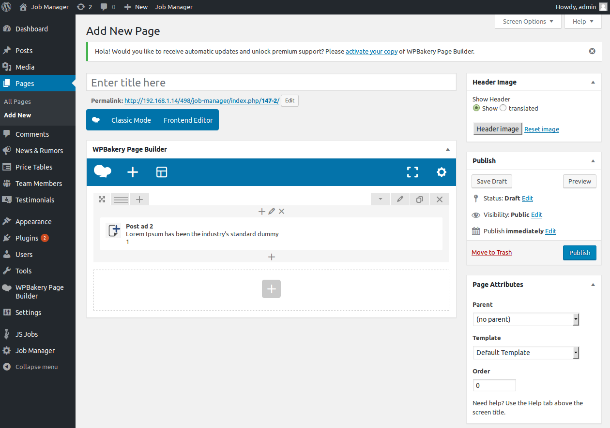Open the Template dropdown

pos(526,353)
